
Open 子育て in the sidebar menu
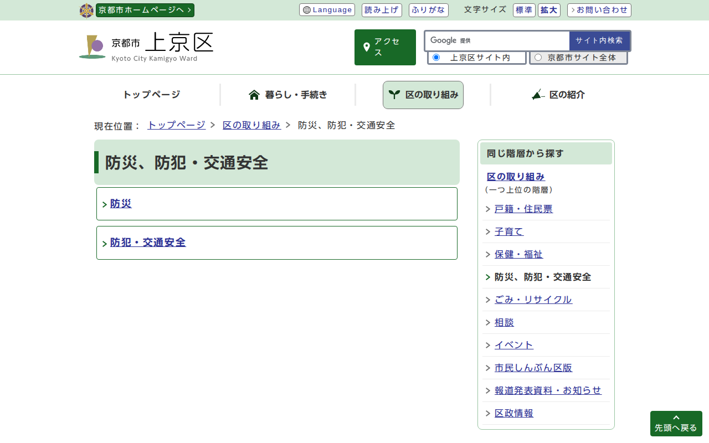click(508, 231)
